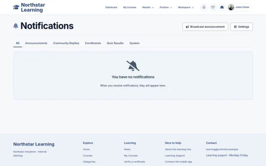Open the favorites heart icon

tap(213, 7)
